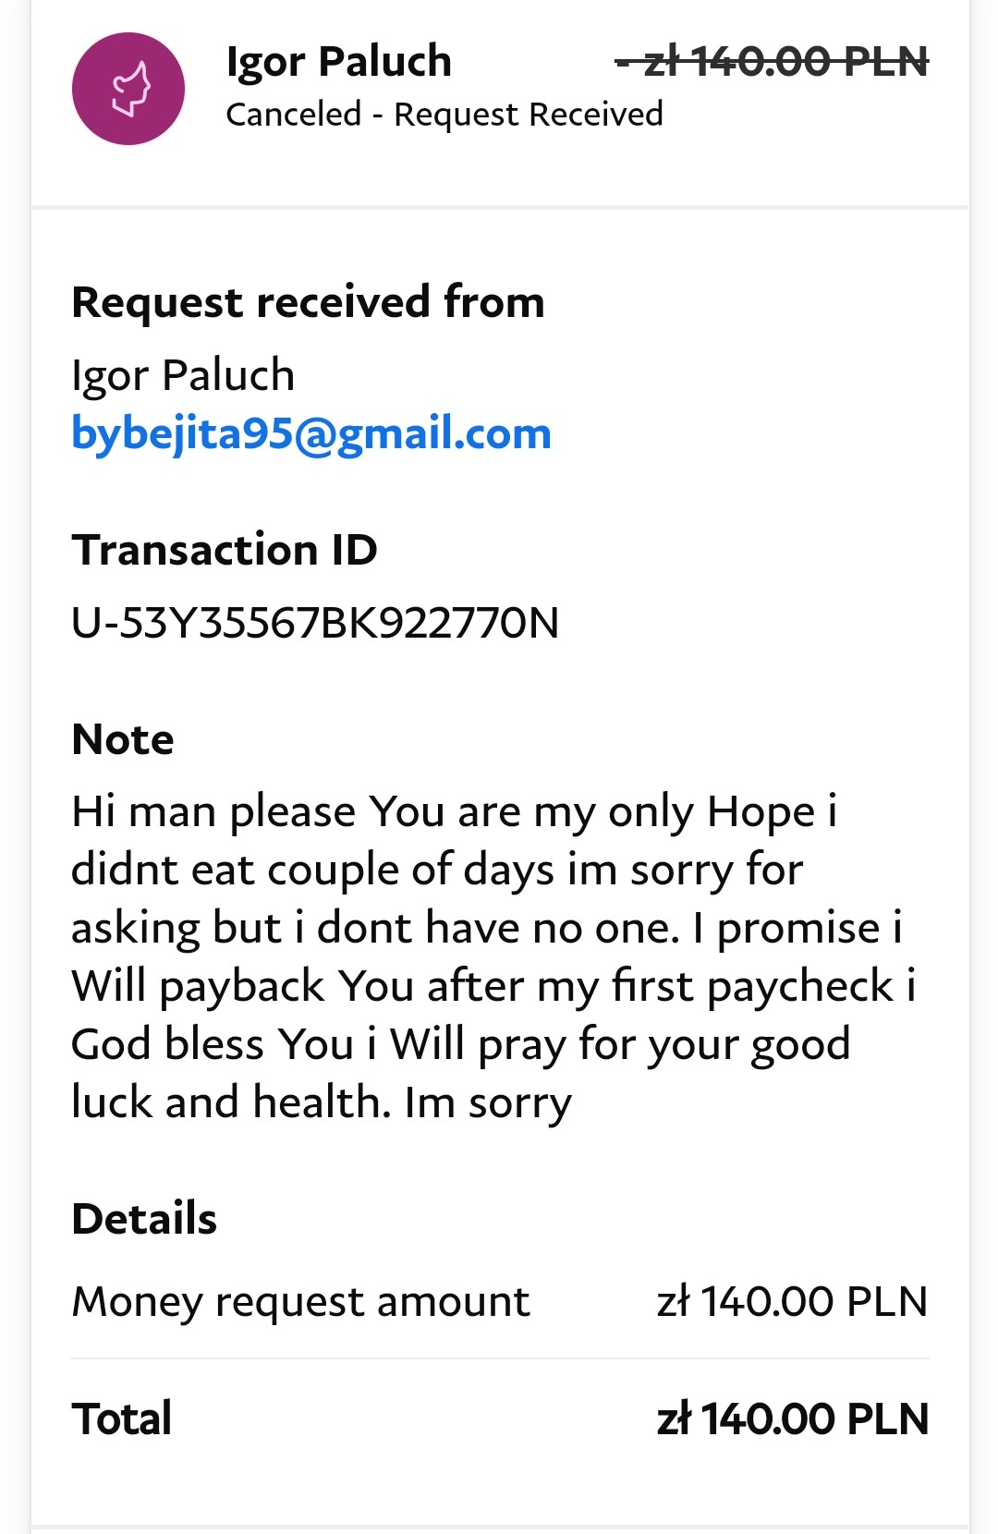Select Igor Paluch name above the email
Image resolution: width=998 pixels, height=1534 pixels.
coord(183,375)
